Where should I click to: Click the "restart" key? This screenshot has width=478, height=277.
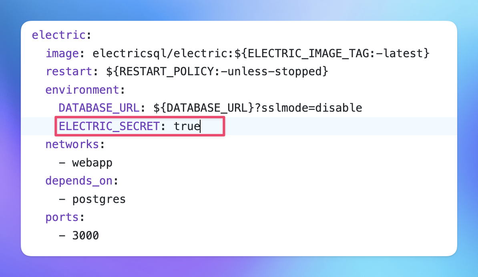(x=69, y=72)
